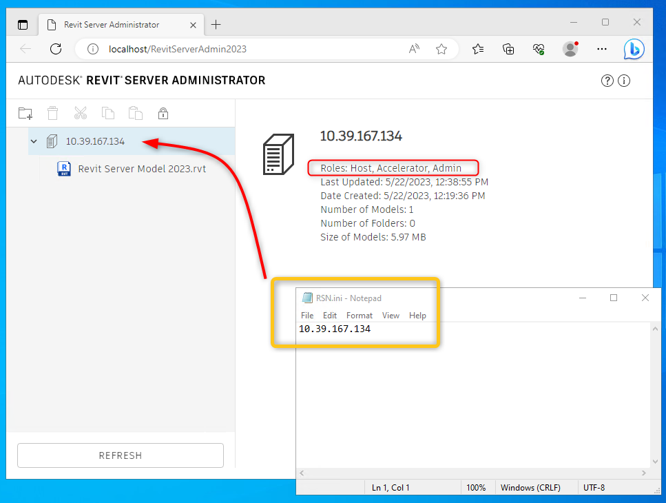Open Notepad View menu
666x503 pixels.
[x=391, y=316]
